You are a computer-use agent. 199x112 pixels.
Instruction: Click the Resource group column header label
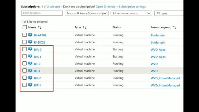[161, 27]
